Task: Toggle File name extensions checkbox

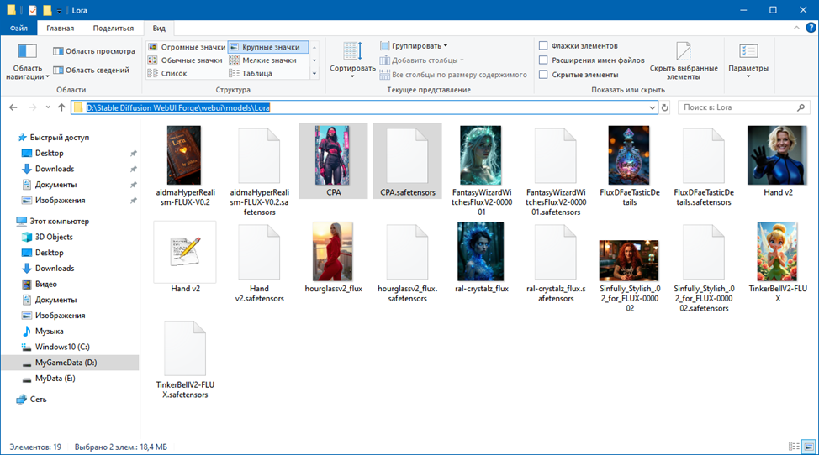Action: pos(544,60)
